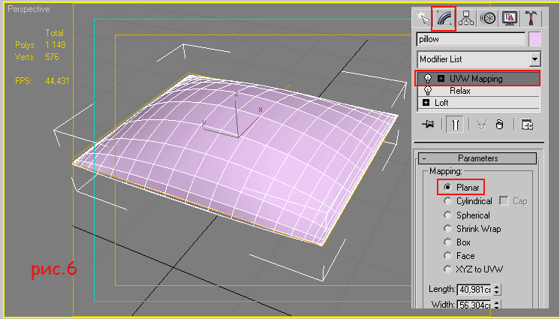This screenshot has width=560, height=319.
Task: Open the Create command panel tab
Action: pos(423,18)
